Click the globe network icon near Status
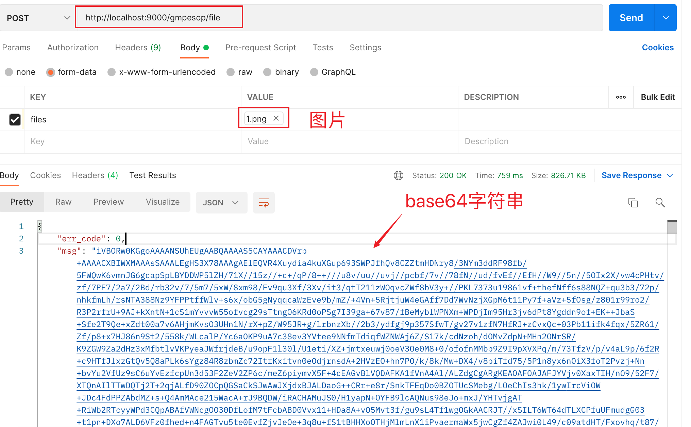691x427 pixels. click(x=398, y=175)
